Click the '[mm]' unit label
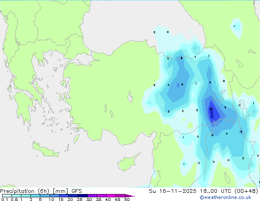This screenshot has width=260, height=201. point(60,191)
